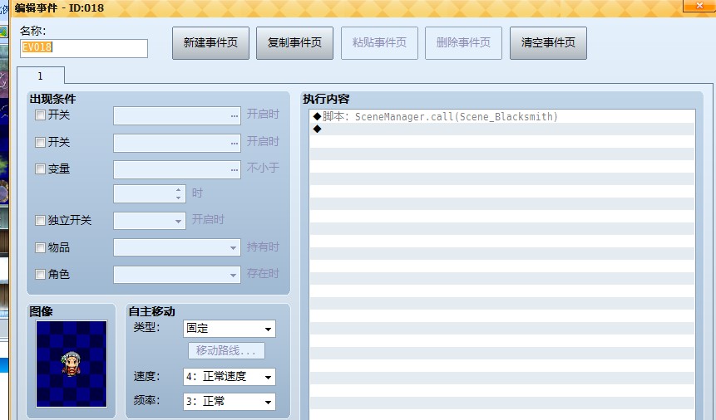Enable the second 开关 condition checkbox
The image size is (716, 420).
[40, 142]
